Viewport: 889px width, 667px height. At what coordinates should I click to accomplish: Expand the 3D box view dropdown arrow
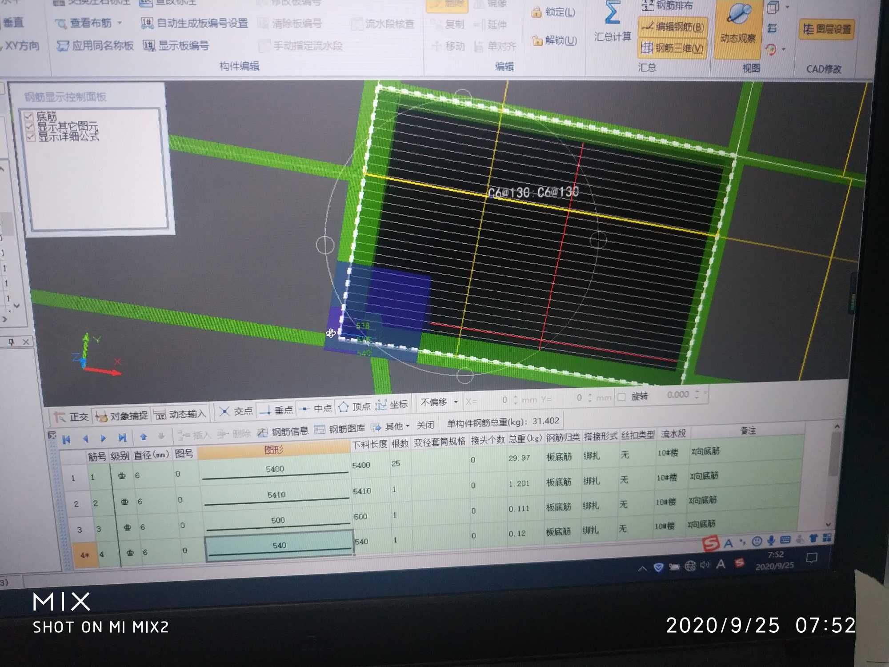tap(787, 7)
